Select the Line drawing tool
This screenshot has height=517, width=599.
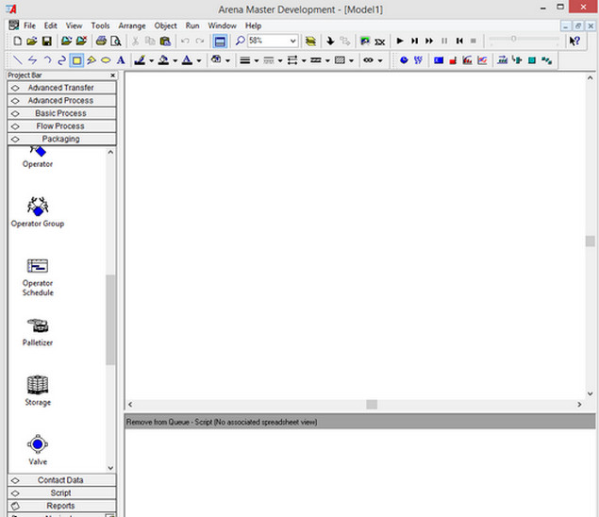pyautogui.click(x=18, y=60)
